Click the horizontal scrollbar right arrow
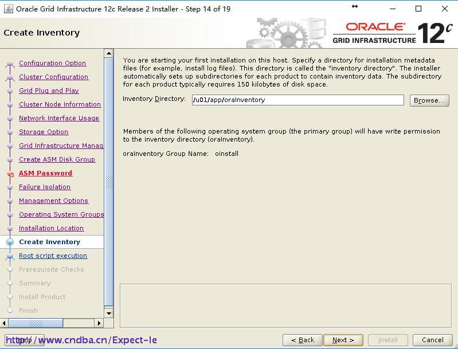The image size is (458, 349). (99, 323)
